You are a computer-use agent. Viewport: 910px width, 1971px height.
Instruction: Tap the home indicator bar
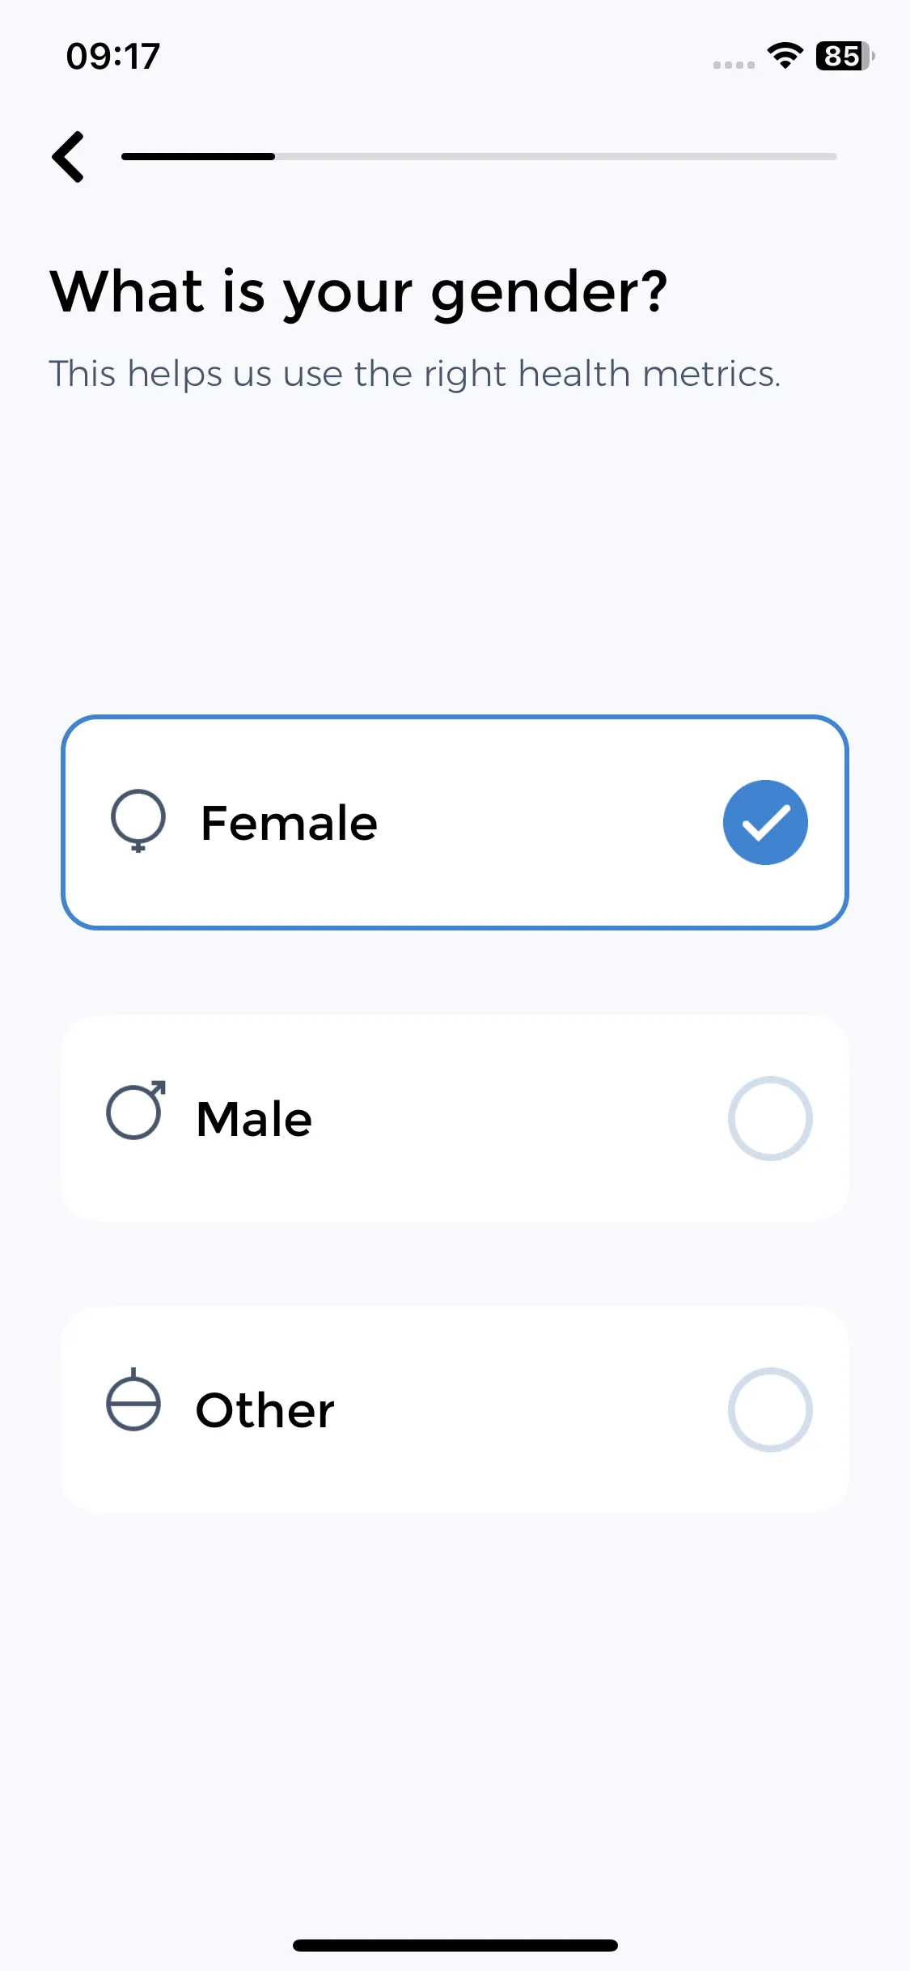pyautogui.click(x=455, y=1945)
